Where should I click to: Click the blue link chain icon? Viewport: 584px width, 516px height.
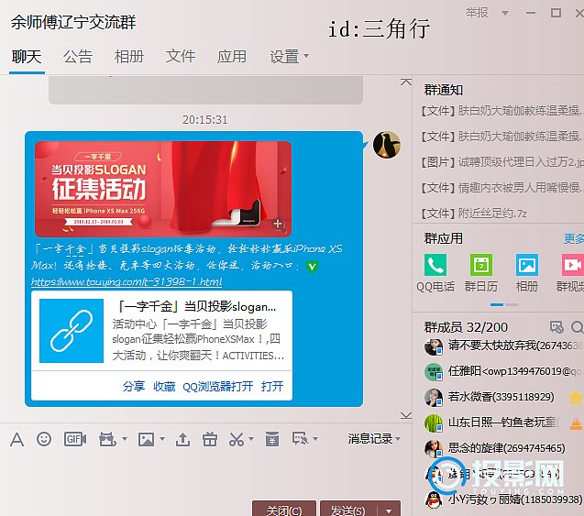(x=72, y=331)
